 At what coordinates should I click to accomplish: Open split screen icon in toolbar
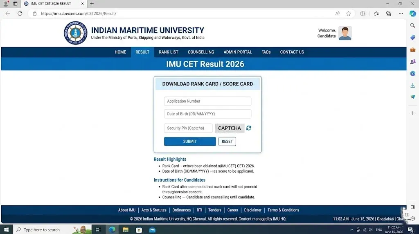[363, 13]
